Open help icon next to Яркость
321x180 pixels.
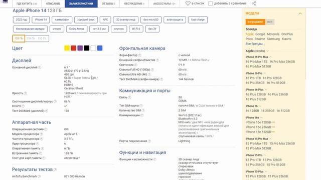pyautogui.click(x=26, y=93)
